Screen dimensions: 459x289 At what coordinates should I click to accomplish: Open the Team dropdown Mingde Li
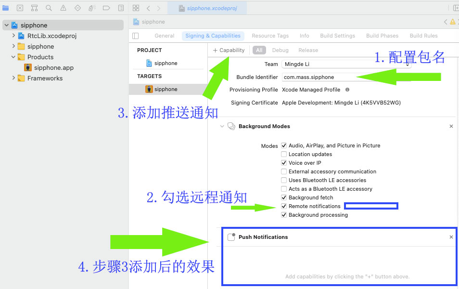click(346, 64)
